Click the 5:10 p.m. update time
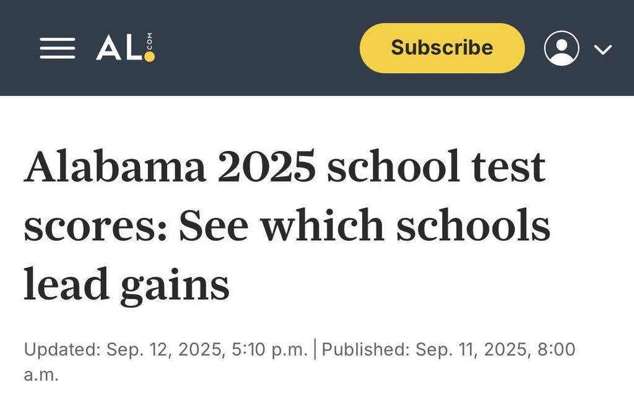 pyautogui.click(x=269, y=349)
